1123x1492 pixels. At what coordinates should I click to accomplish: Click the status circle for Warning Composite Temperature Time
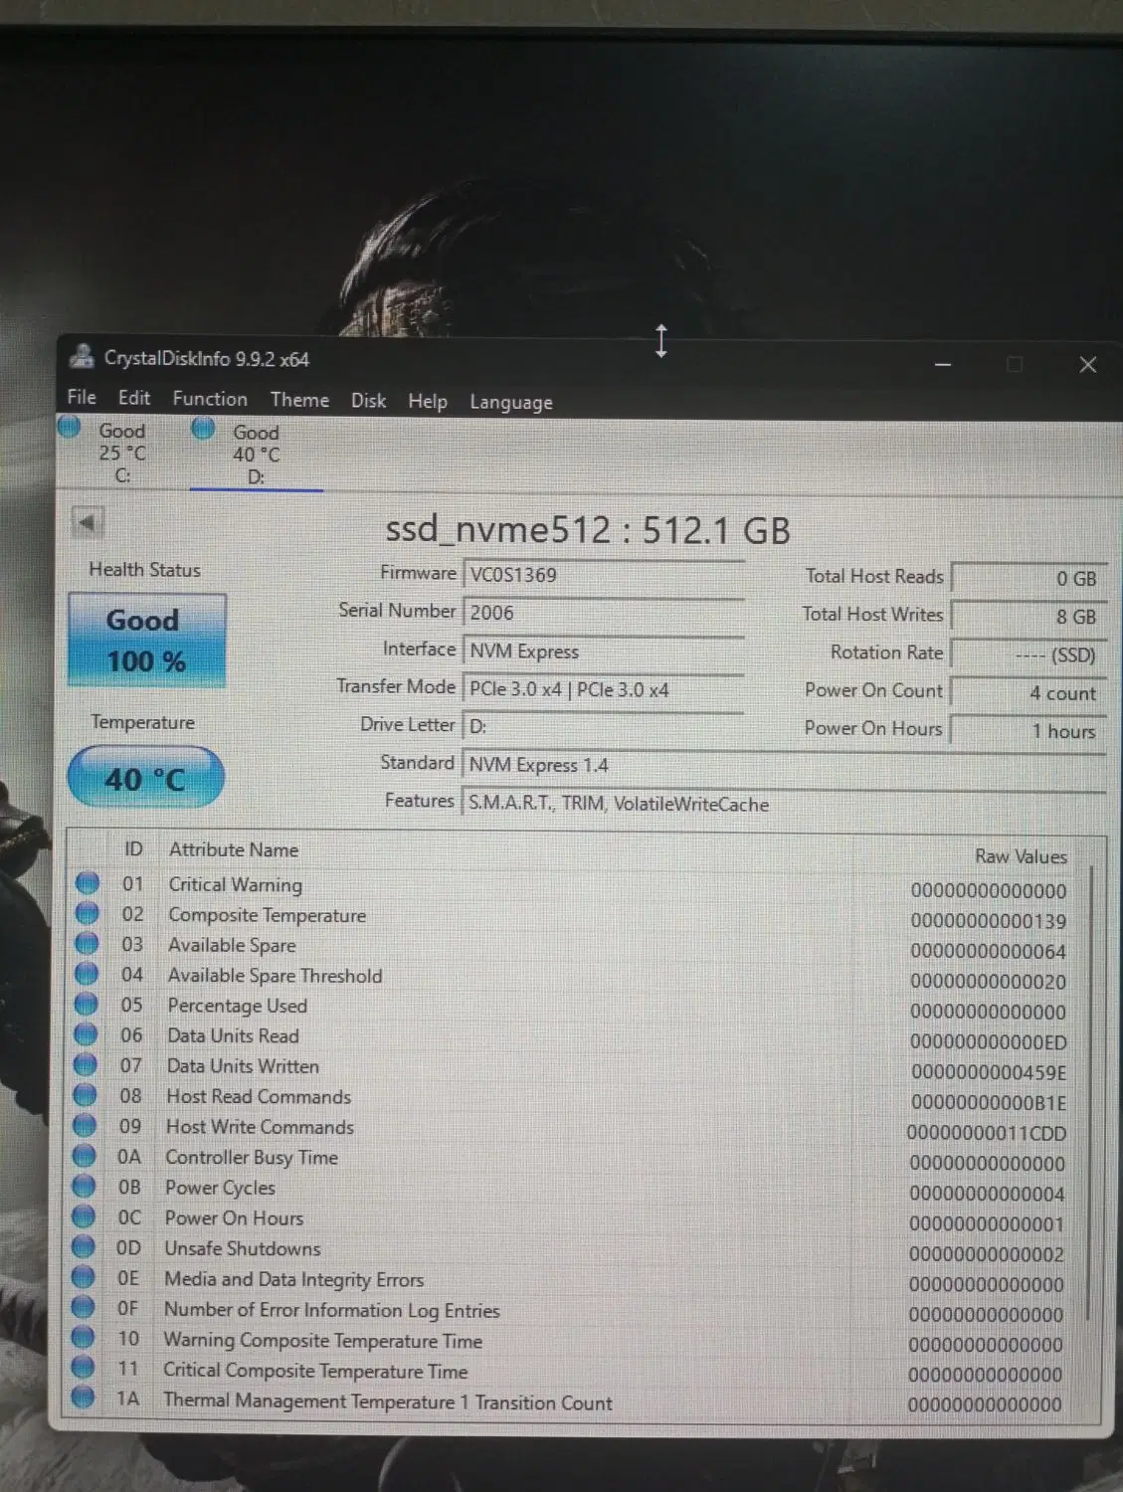pos(84,1337)
